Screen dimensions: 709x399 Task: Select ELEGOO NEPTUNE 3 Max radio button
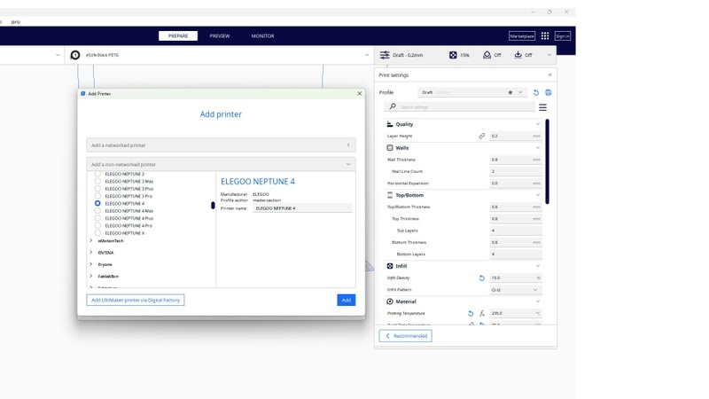pos(97,181)
